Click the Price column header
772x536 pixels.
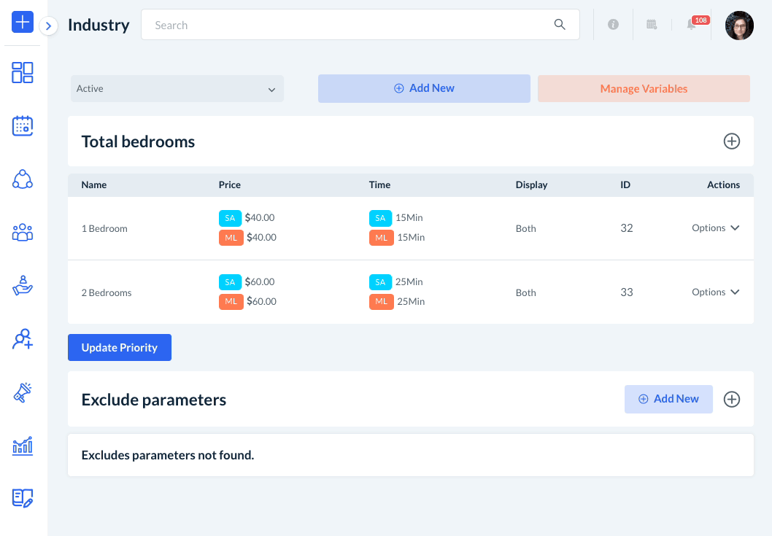[229, 185]
